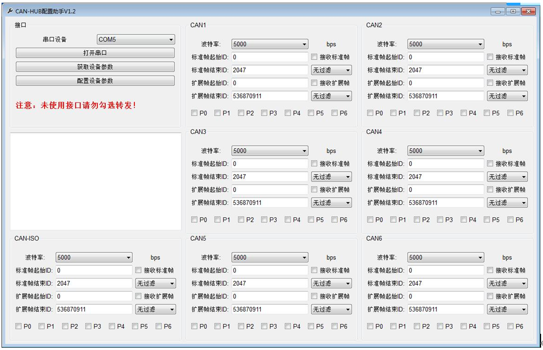Click the 打开串口 button
Image resolution: width=543 pixels, height=350 pixels.
[x=95, y=53]
